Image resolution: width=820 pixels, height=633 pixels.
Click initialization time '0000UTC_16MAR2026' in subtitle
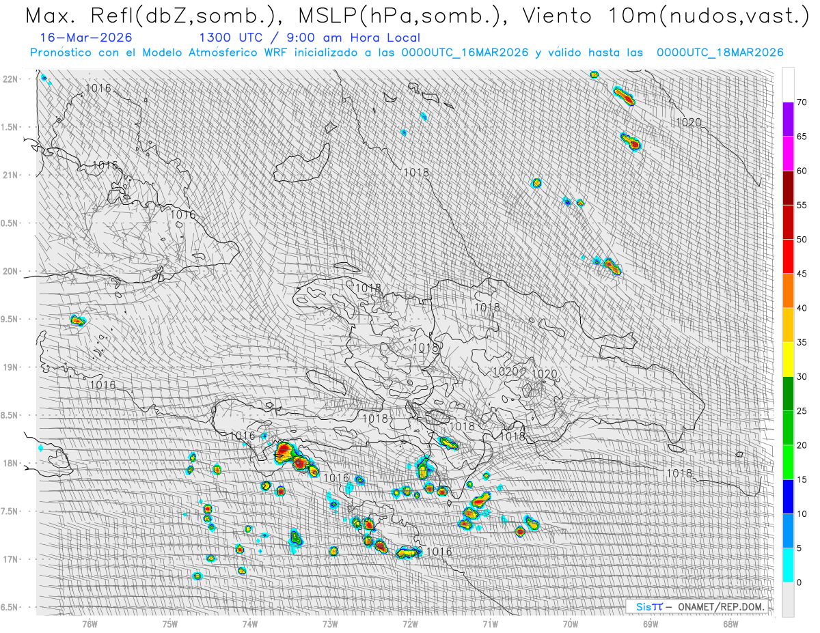click(465, 53)
